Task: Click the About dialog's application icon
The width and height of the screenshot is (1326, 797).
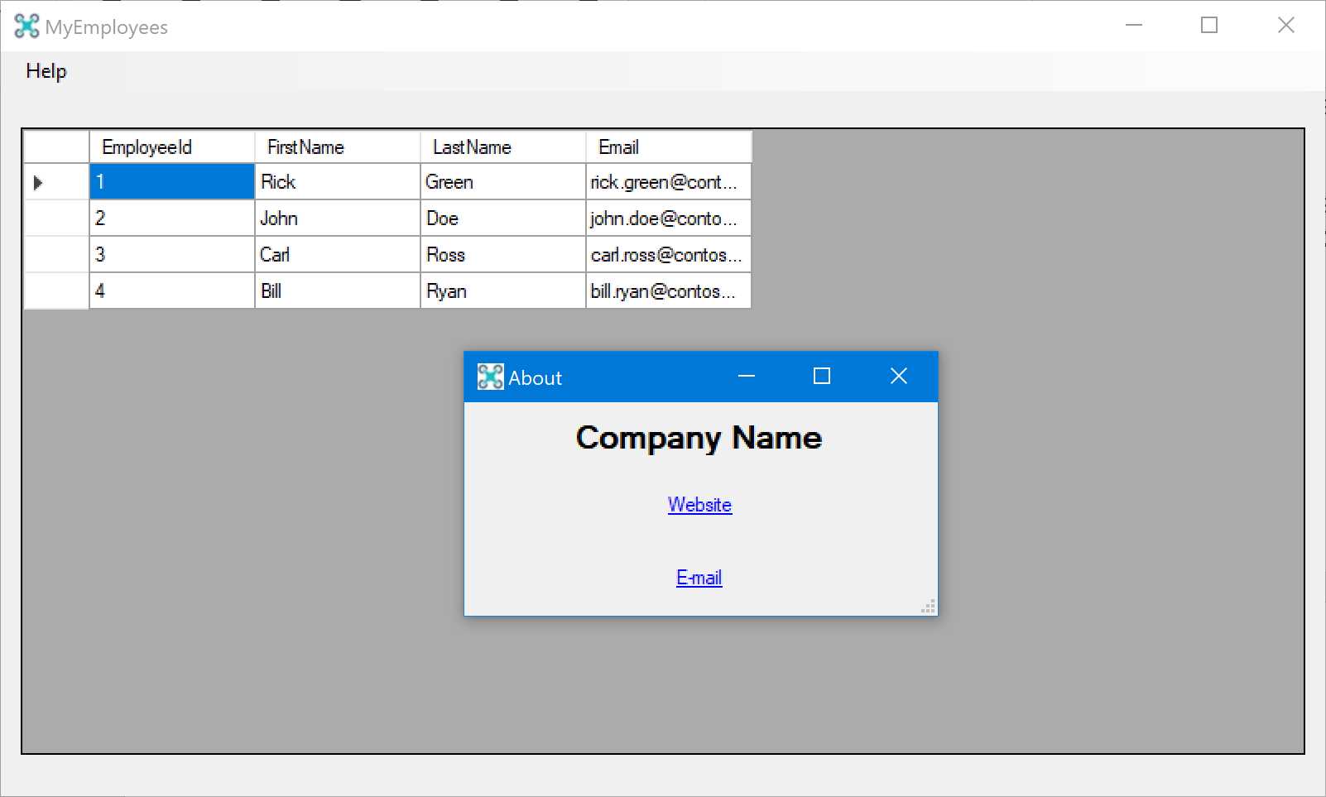Action: point(492,377)
